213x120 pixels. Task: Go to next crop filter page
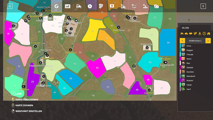point(208,41)
